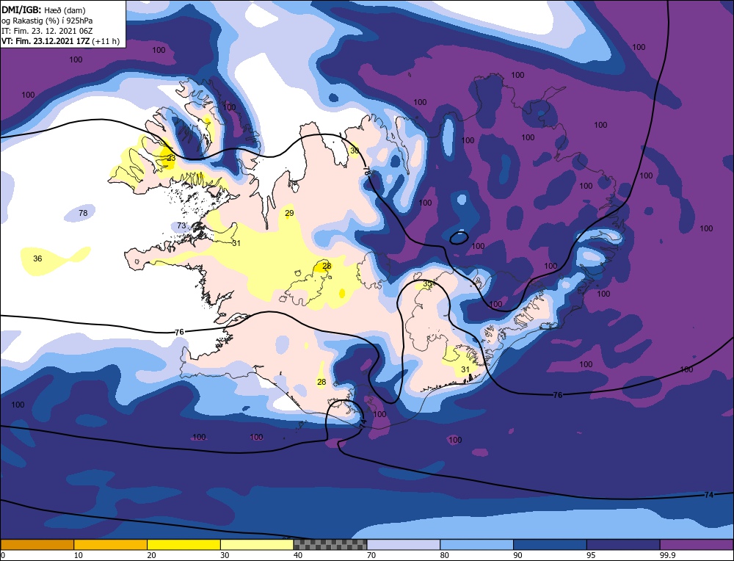Click the initial time 'IT: Fim. 23. 12. 2021 06Z'
The height and width of the screenshot is (561, 734).
coord(47,31)
